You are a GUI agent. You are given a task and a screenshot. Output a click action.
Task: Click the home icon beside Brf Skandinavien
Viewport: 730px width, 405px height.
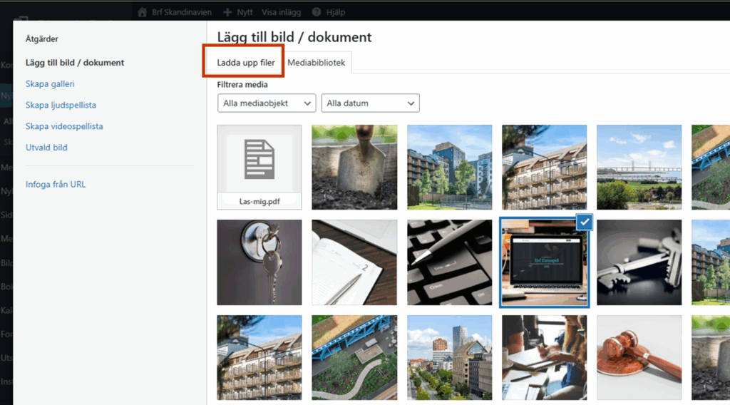point(143,12)
